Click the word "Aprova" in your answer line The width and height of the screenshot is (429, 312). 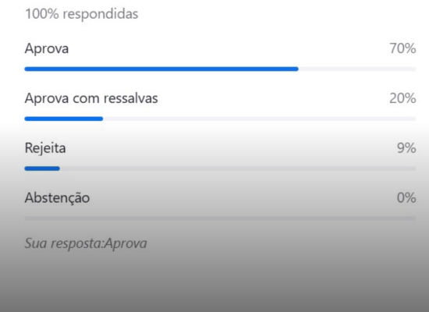[126, 243]
